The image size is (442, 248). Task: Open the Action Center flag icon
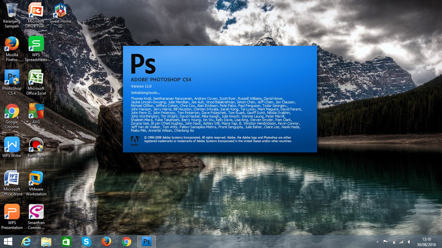tap(385, 242)
